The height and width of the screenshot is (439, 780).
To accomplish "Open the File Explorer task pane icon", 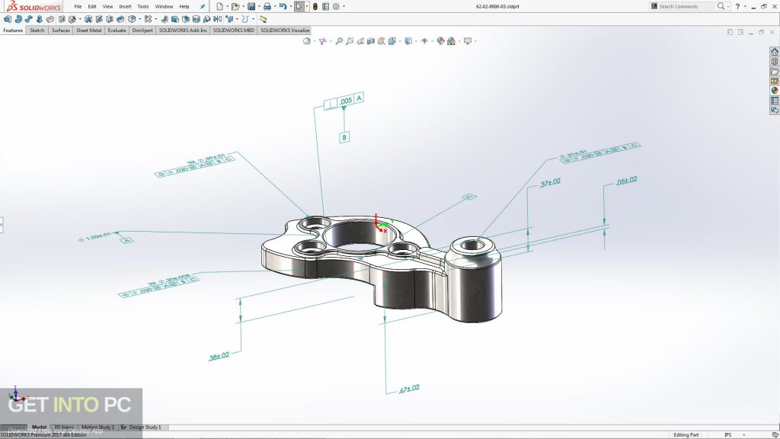I will (x=775, y=71).
